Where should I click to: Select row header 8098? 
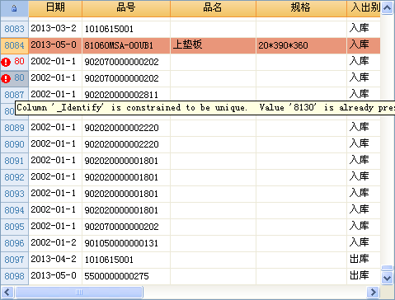14,276
